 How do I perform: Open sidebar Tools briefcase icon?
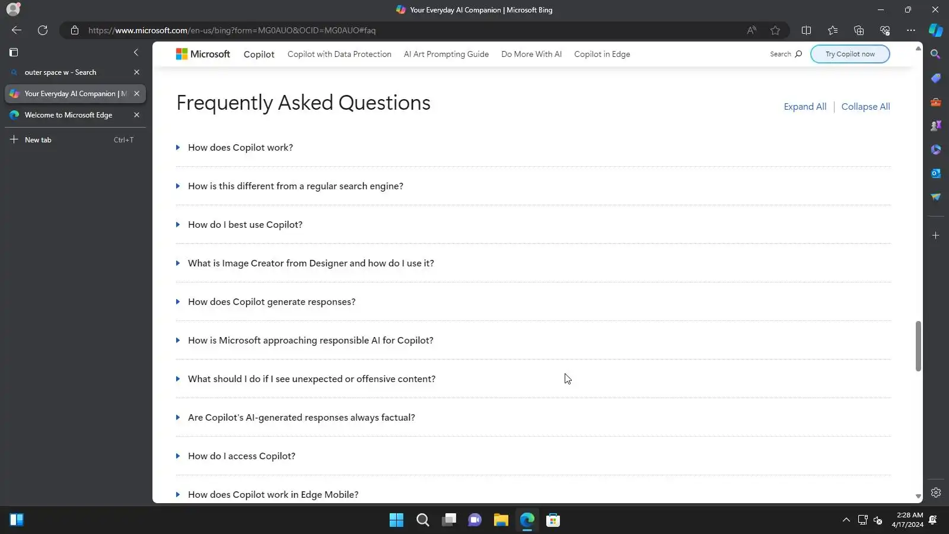[936, 102]
